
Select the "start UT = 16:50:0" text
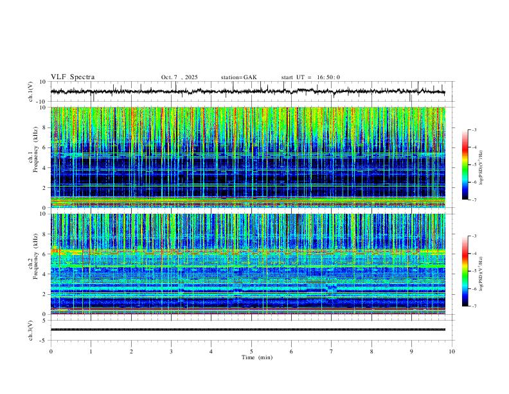point(310,77)
